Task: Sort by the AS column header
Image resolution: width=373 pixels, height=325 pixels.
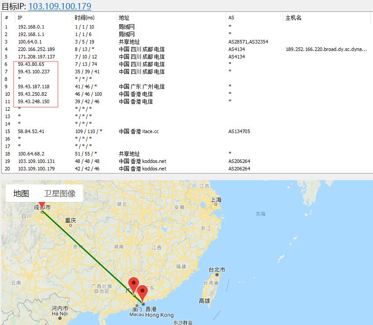Action: click(x=231, y=18)
